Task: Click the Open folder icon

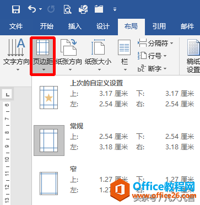Action: point(99,9)
